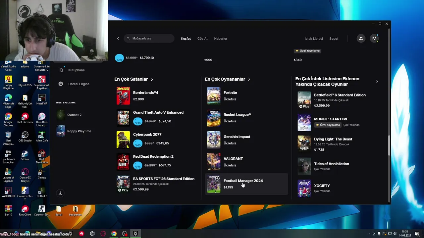Screen dimensions: 424x238
Task: Click the Opera GX icon in the taskbar
Action: tap(103, 234)
